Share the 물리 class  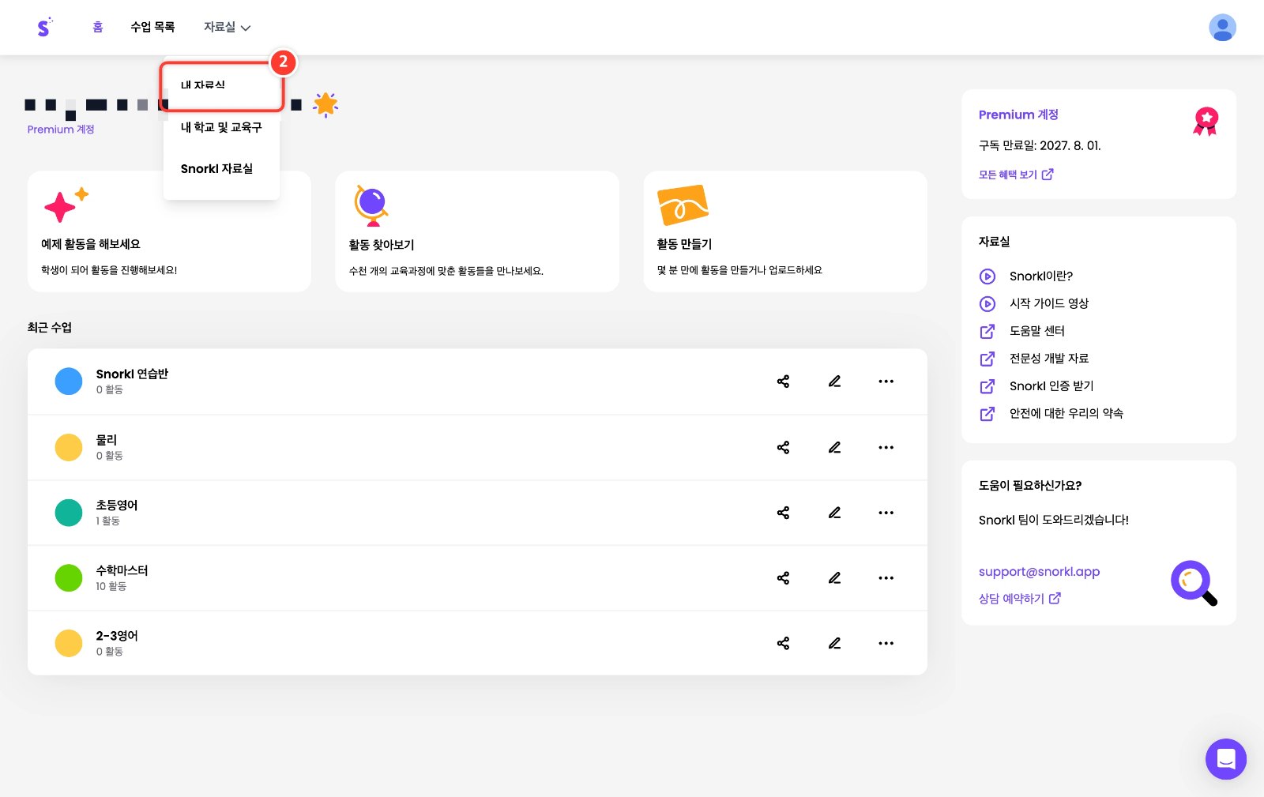[783, 447]
